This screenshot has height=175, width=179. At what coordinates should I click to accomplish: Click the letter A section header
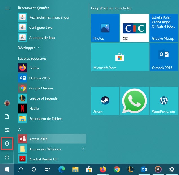[x=19, y=129]
